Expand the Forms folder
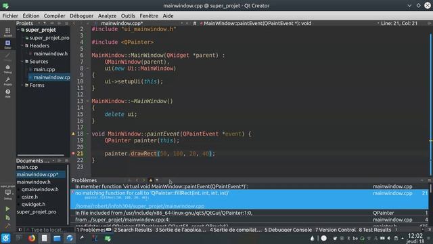 pos(22,85)
